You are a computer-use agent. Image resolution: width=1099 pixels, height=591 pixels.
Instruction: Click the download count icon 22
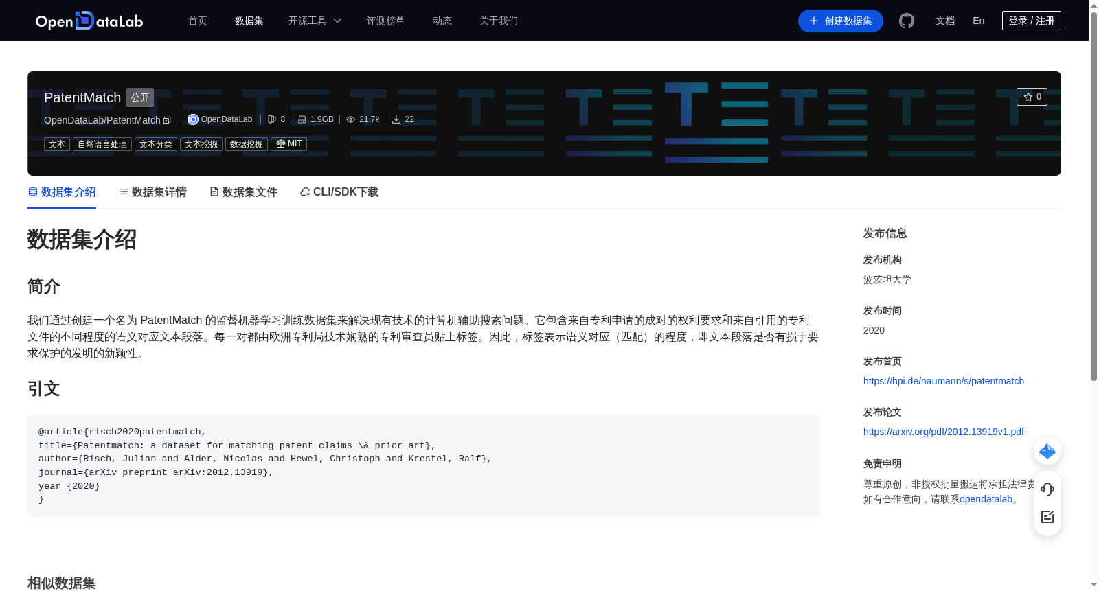click(396, 119)
